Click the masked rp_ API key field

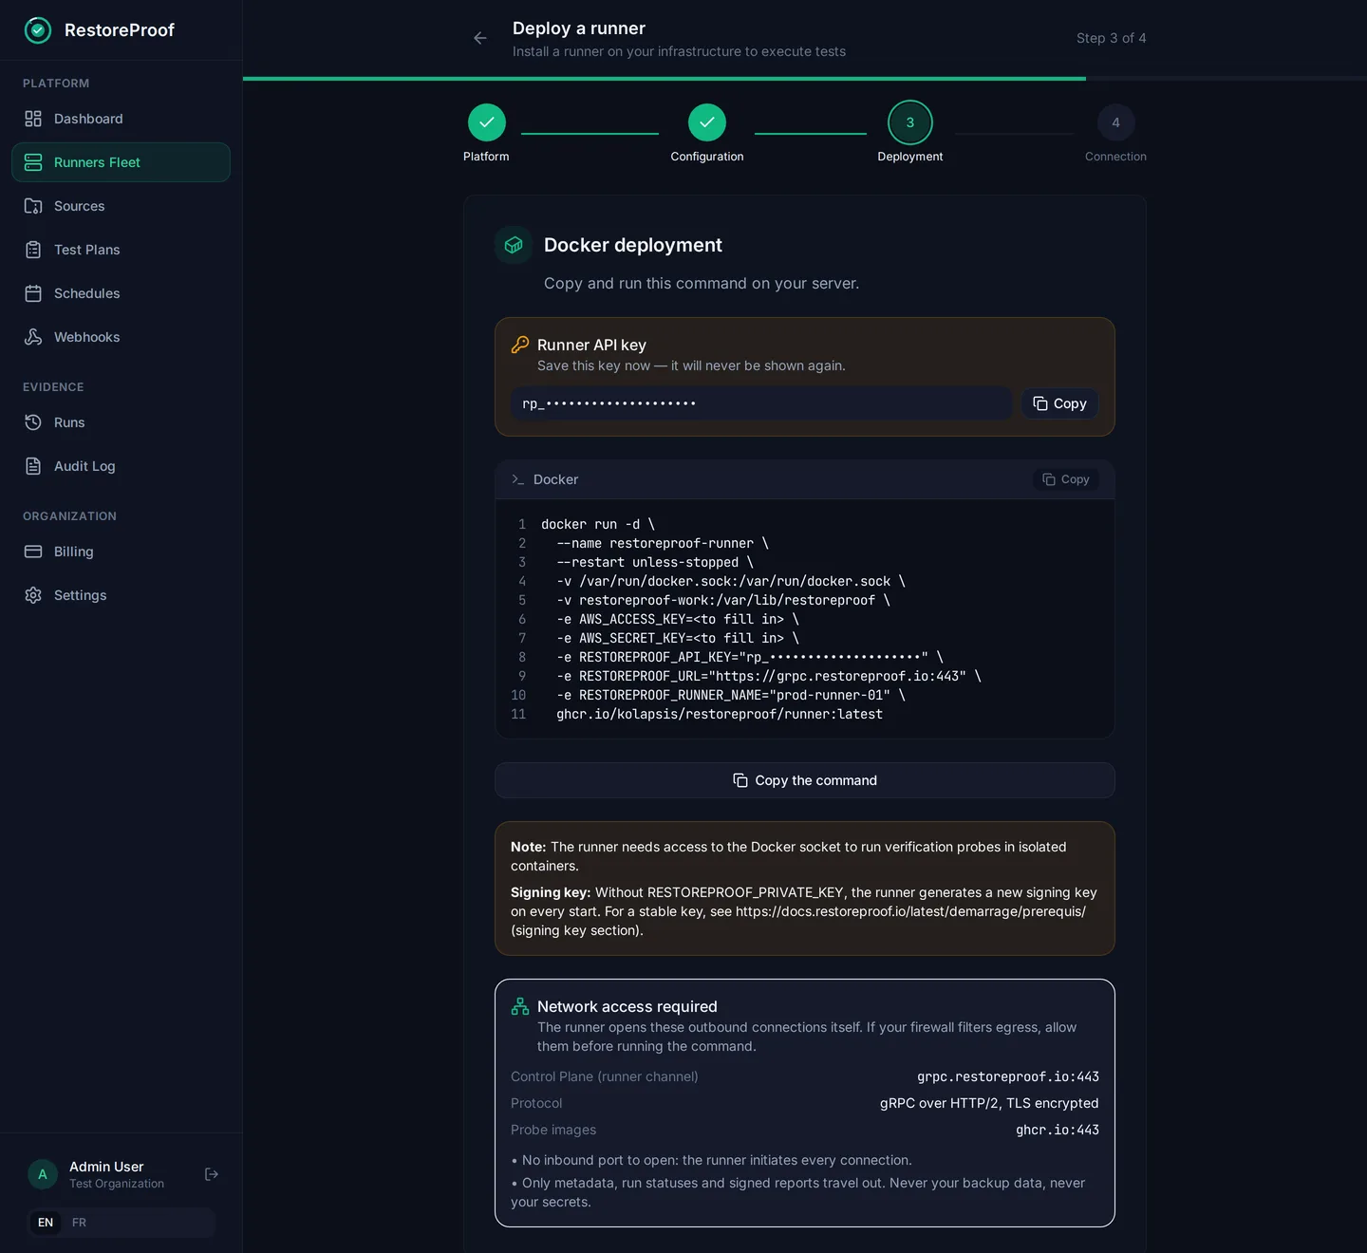(x=761, y=403)
